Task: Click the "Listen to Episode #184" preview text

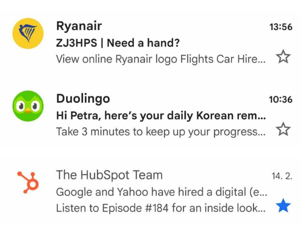Action: click(x=161, y=207)
